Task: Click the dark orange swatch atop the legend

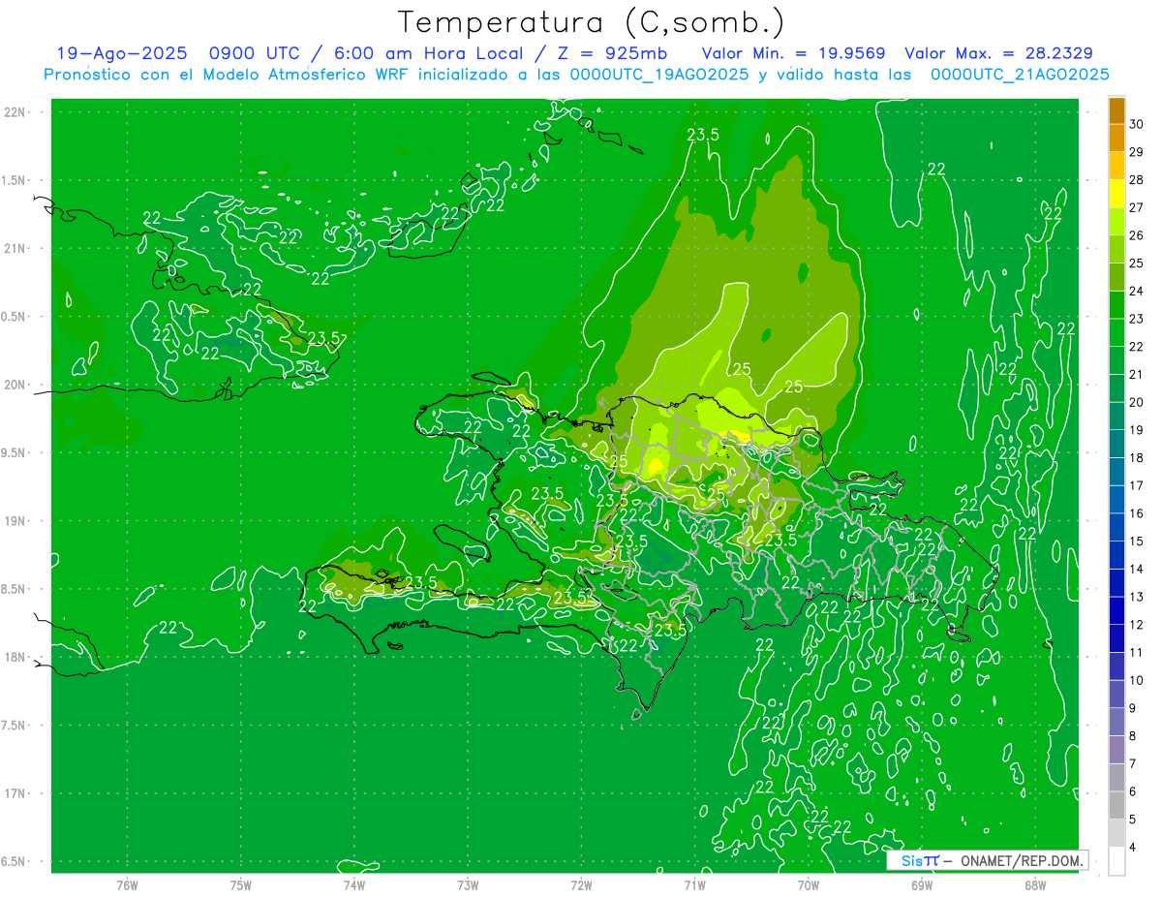Action: click(x=1116, y=110)
